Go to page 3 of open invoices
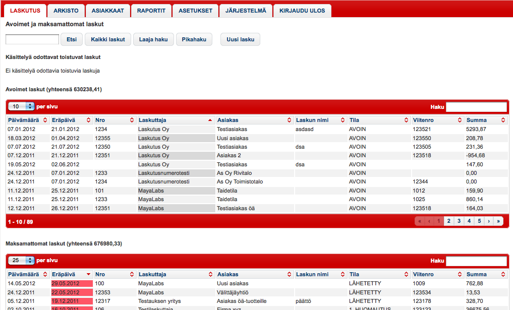Image resolution: width=513 pixels, height=310 pixels. tap(459, 221)
